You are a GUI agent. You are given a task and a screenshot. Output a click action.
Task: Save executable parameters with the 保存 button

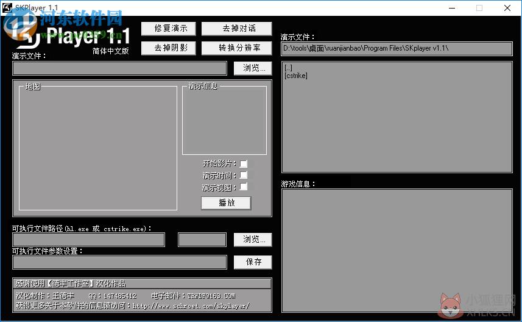(253, 262)
